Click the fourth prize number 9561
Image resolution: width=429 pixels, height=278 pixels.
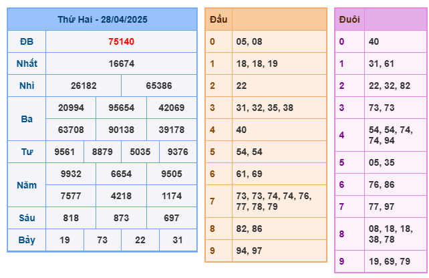[64, 152]
